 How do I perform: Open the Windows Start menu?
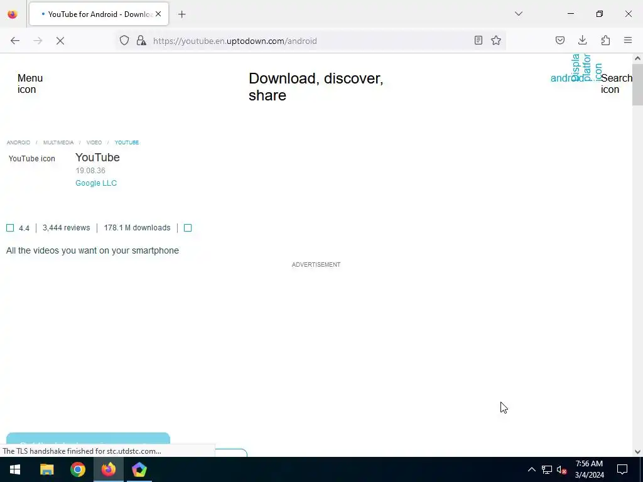pyautogui.click(x=15, y=469)
